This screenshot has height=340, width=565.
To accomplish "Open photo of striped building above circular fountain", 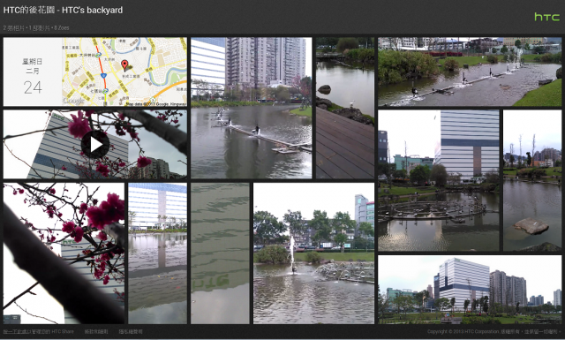I will click(x=439, y=180).
